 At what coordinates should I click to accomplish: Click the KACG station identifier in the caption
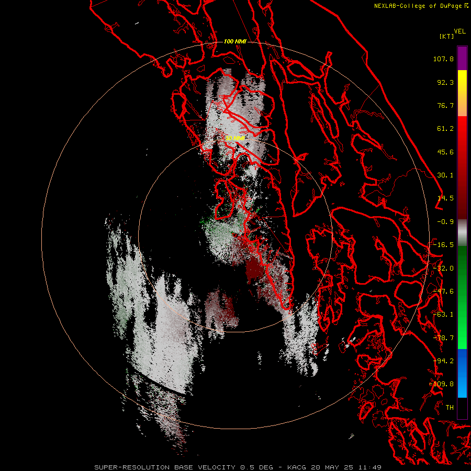[x=297, y=467]
